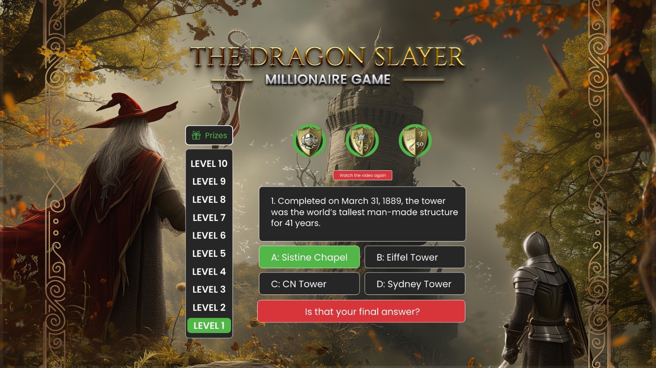The image size is (656, 368).
Task: Click LEVEL 10 at the ladder top
Action: point(209,164)
